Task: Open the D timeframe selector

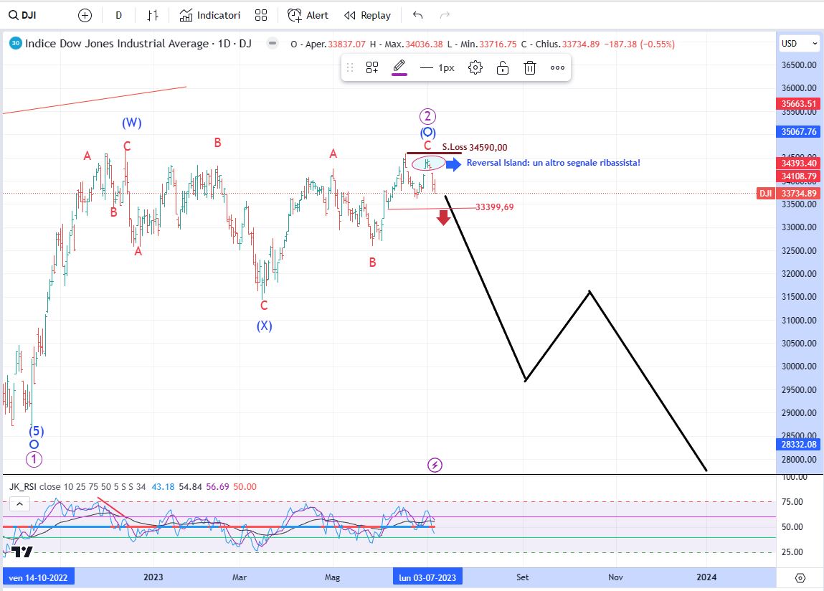Action: [x=119, y=15]
